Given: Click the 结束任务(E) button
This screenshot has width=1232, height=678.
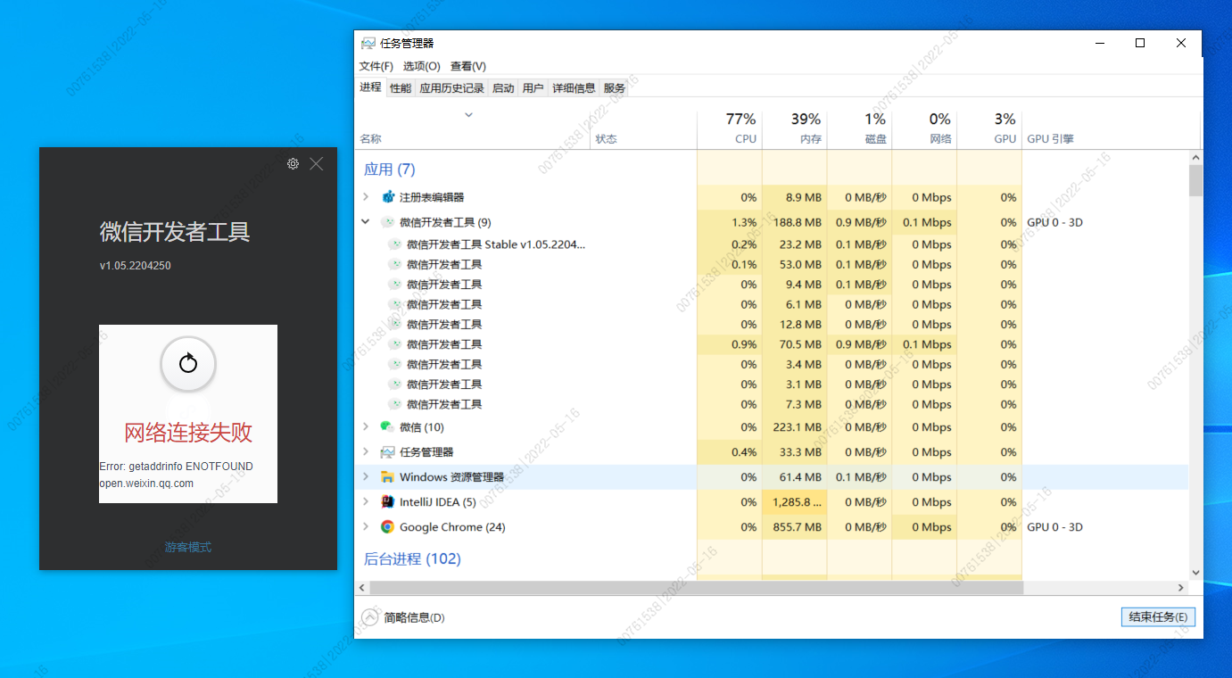Looking at the screenshot, I should pos(1158,617).
